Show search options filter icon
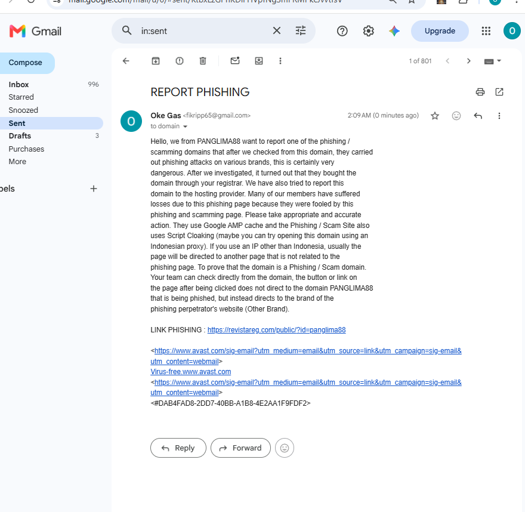 [301, 31]
